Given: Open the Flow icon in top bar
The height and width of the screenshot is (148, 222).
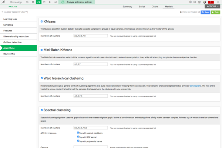Looking at the screenshot, I should point(27,2).
